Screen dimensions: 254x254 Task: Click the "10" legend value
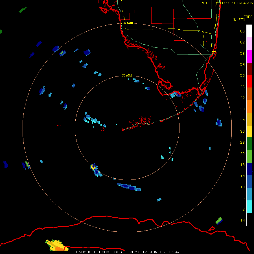pos(242,187)
